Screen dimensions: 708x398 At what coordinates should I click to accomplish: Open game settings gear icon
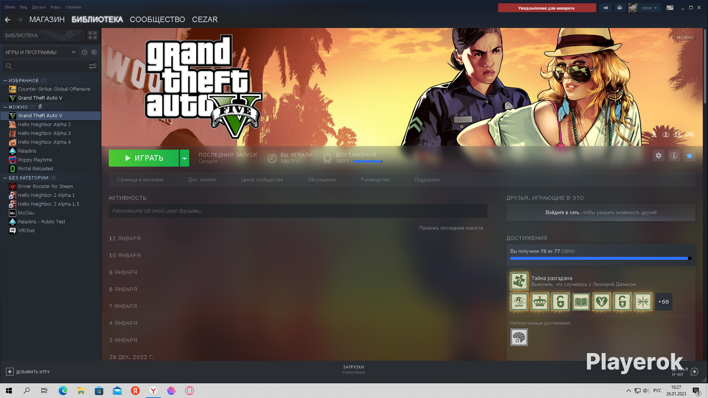click(659, 156)
